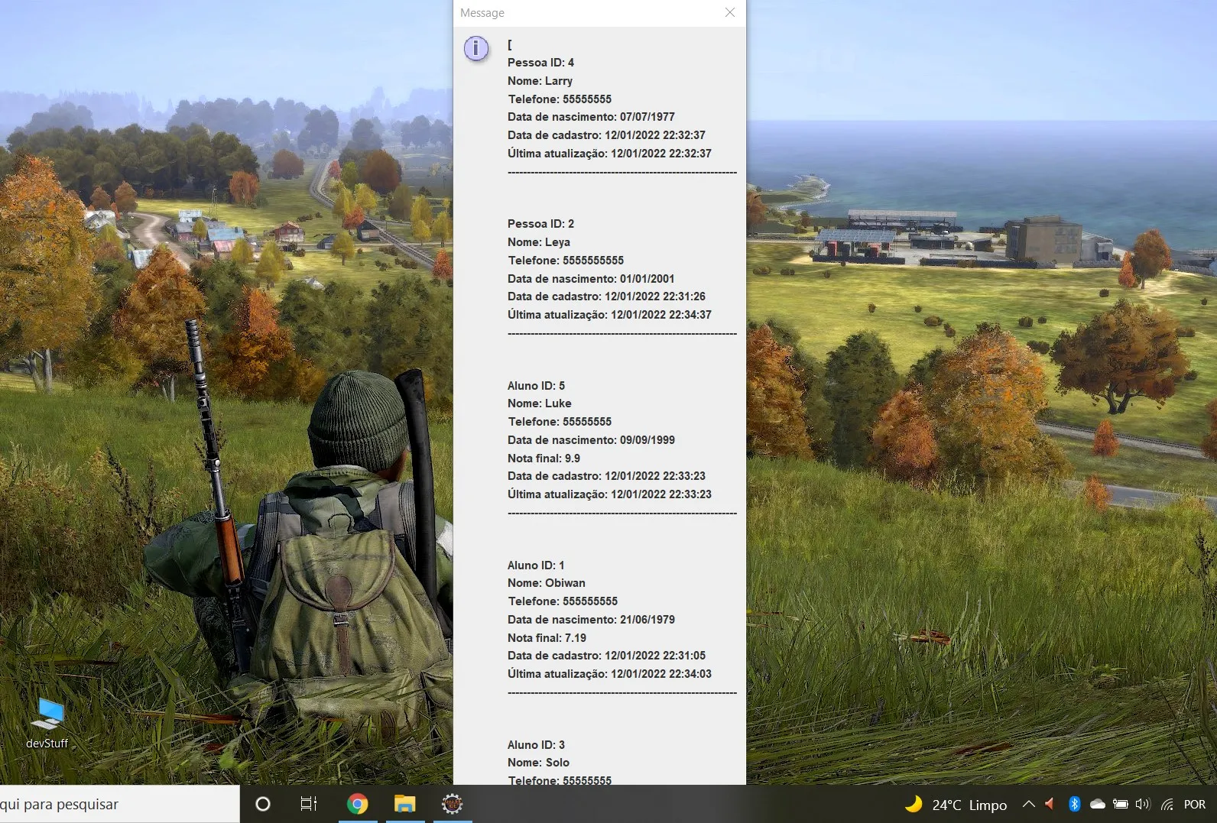Image resolution: width=1217 pixels, height=823 pixels.
Task: Show hidden system tray icons
Action: tap(1029, 804)
